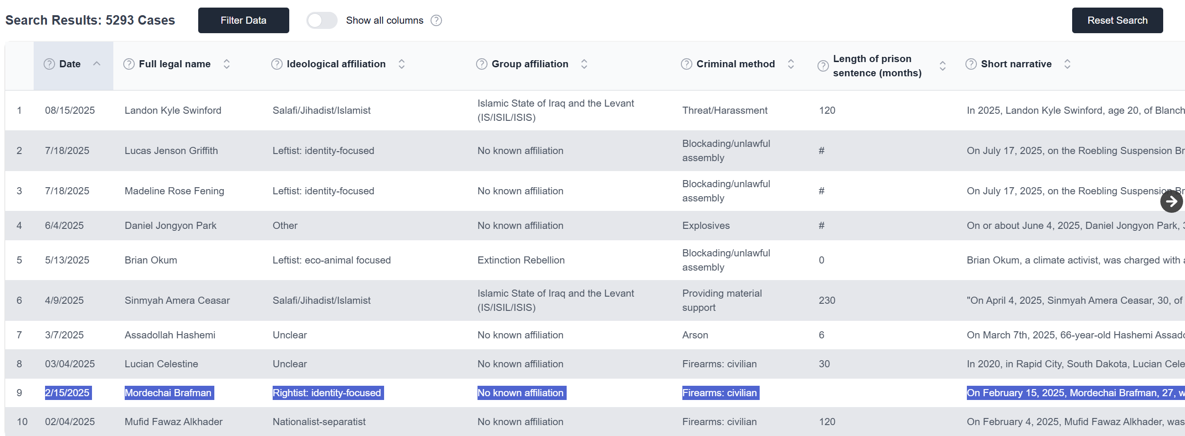
Task: Sort by Full legal name arrows
Action: (x=227, y=64)
